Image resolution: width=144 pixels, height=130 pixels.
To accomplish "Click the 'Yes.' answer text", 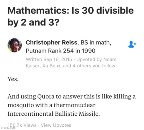I will [x=13, y=79].
